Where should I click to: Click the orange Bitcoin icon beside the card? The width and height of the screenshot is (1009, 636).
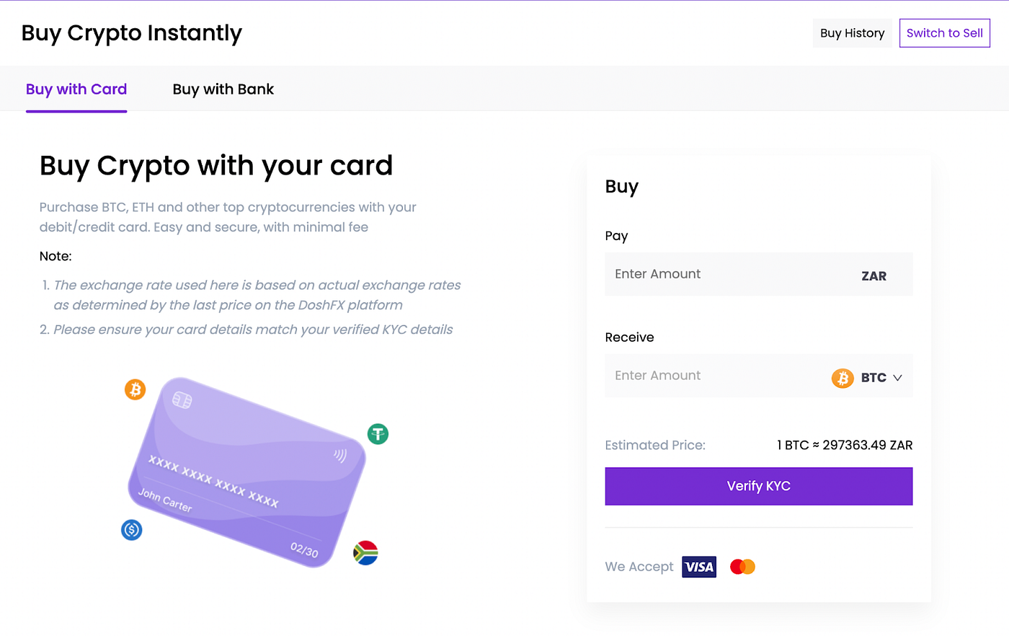135,389
